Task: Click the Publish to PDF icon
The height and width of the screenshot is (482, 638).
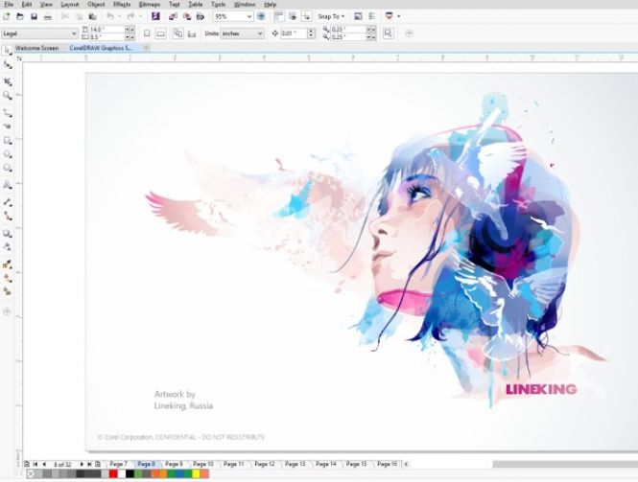Action: pyautogui.click(x=201, y=16)
